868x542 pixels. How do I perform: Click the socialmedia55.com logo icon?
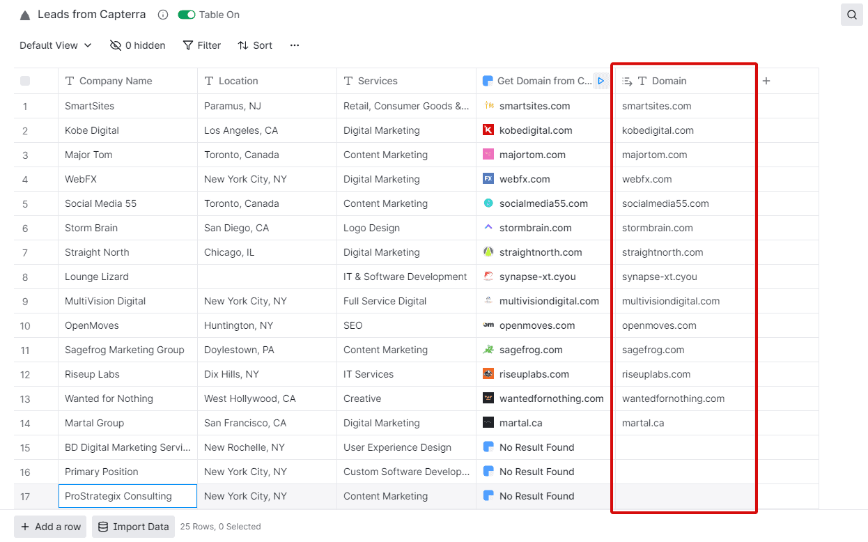click(x=488, y=203)
